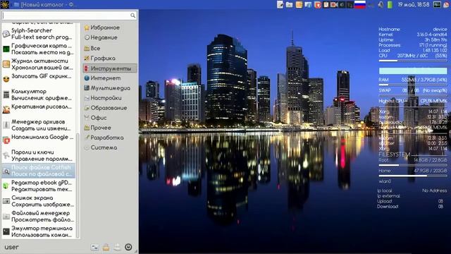Launch Менеджер архивов archive manager
Viewport: 451px width, 254px height.
[38, 125]
